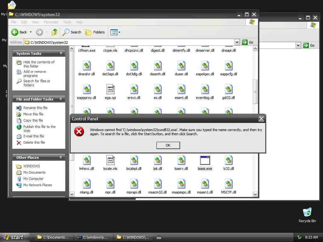This screenshot has width=323, height=242.
Task: Open the Favorites menu
Action: [51, 22]
